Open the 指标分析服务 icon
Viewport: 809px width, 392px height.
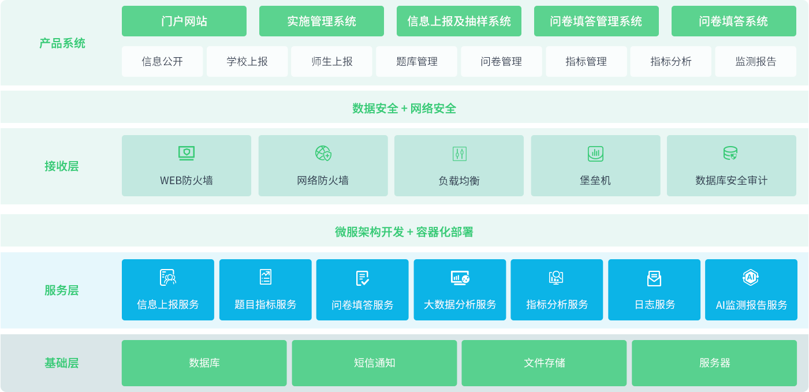click(x=556, y=278)
